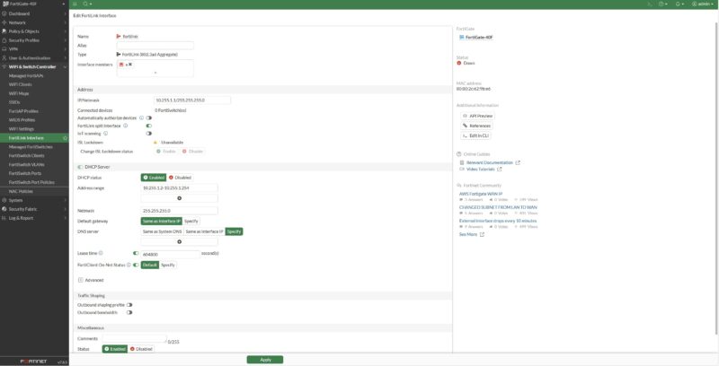Viewport: 719px width, 366px height.
Task: Expand the Network menu arrow
Action: coord(66,22)
